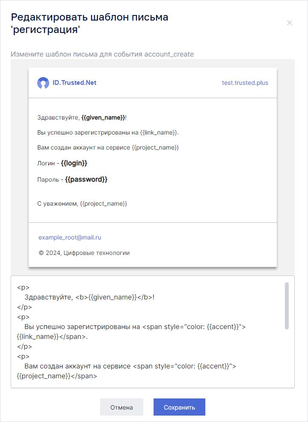Viewport: 308px width, 422px height.
Task: Click the Сохранить button
Action: pos(179,407)
